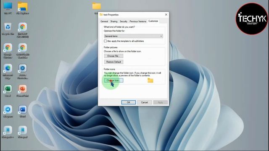The height and width of the screenshot is (151, 269).
Task: Click the Restore Default button
Action: [x=113, y=62]
